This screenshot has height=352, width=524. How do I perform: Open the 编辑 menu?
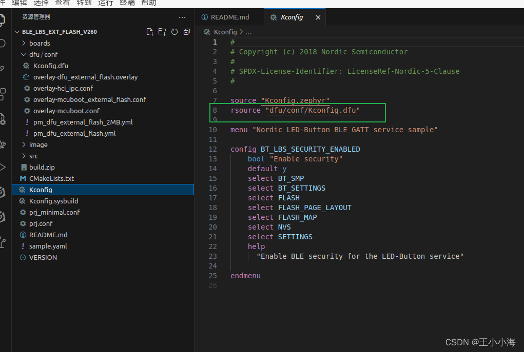(x=20, y=3)
